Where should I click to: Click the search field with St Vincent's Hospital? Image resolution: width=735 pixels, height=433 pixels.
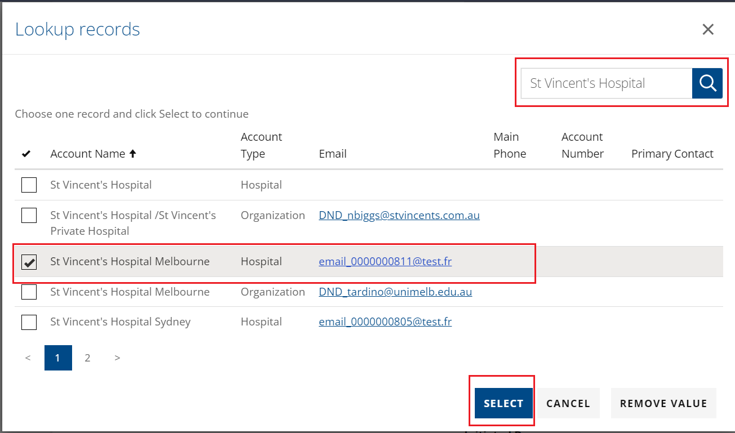pos(607,83)
